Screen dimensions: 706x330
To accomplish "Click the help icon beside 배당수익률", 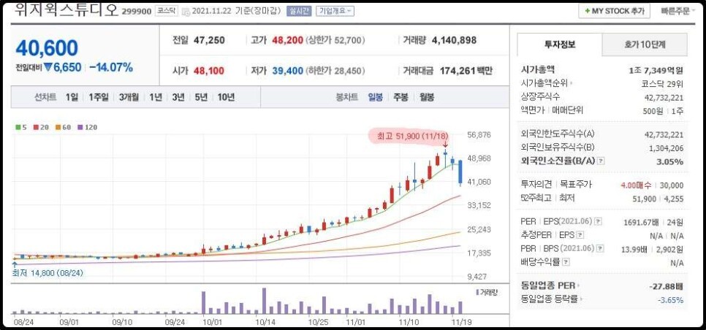I will [566, 261].
